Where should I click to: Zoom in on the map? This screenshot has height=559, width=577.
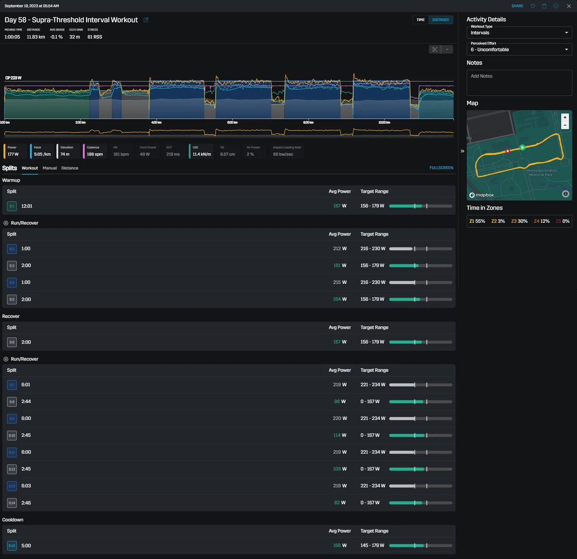[x=565, y=117]
